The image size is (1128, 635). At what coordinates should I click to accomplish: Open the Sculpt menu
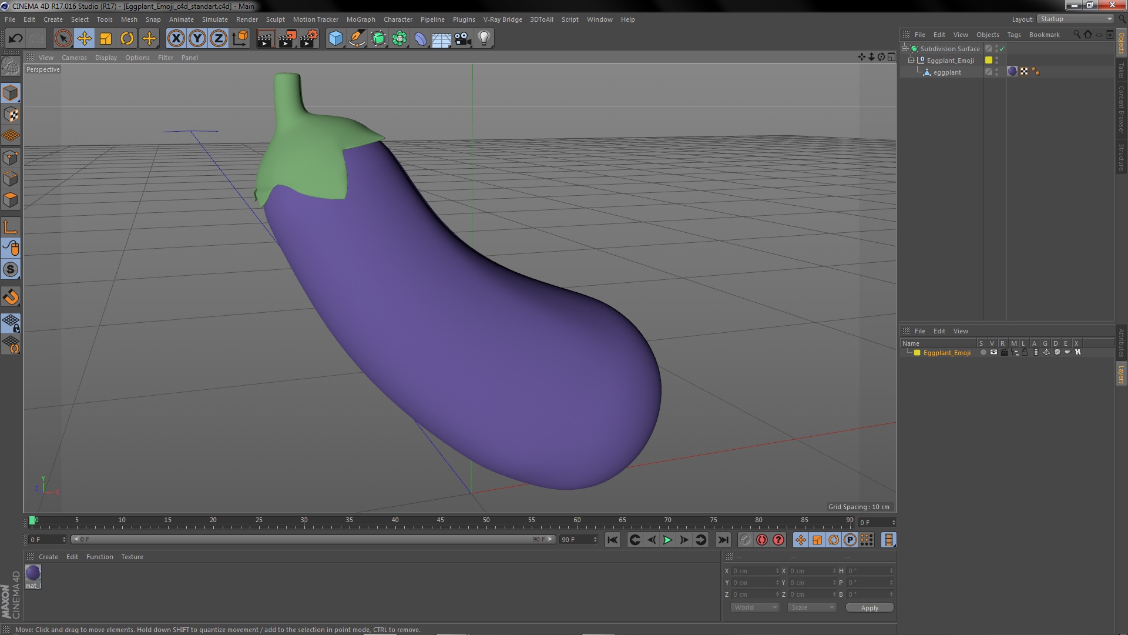point(275,19)
